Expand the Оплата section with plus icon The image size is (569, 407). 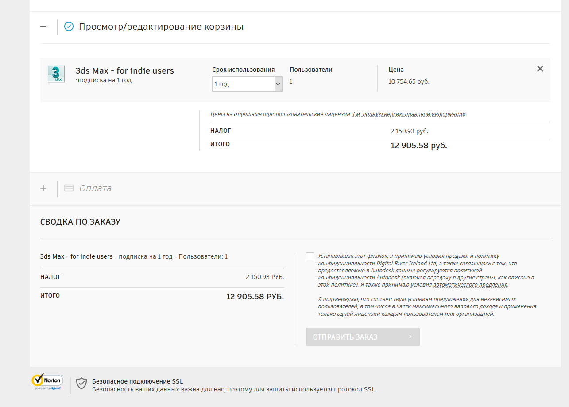coord(43,188)
